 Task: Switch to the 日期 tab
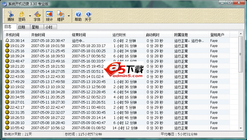point(23,27)
